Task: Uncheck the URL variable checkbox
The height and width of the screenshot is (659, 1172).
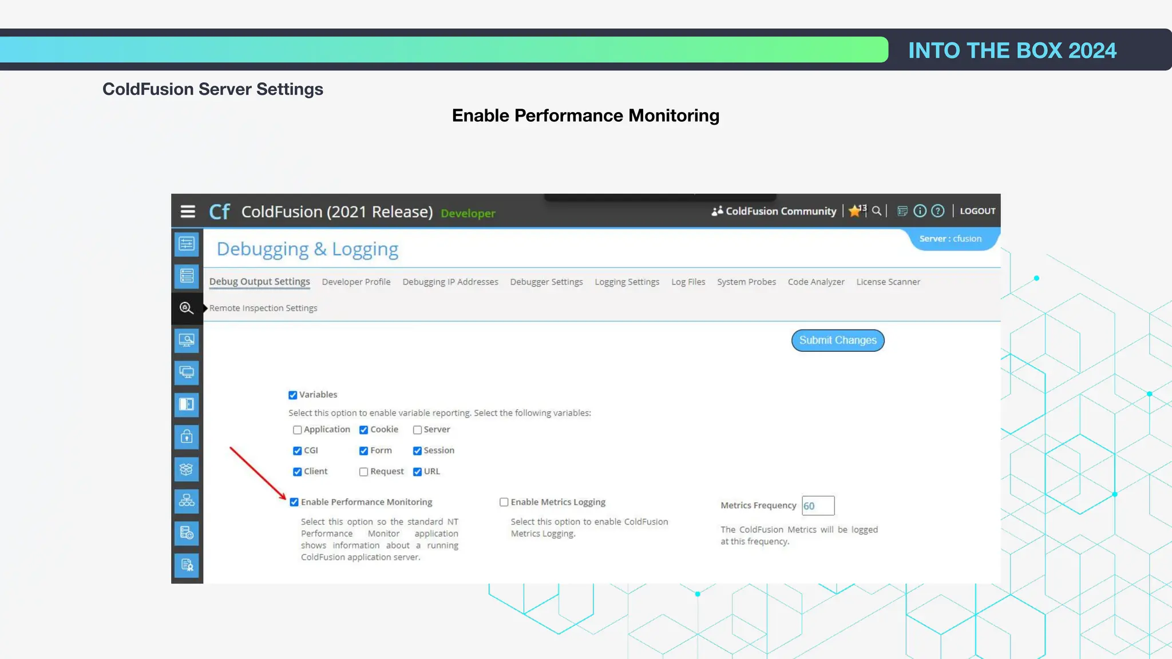Action: pos(417,472)
